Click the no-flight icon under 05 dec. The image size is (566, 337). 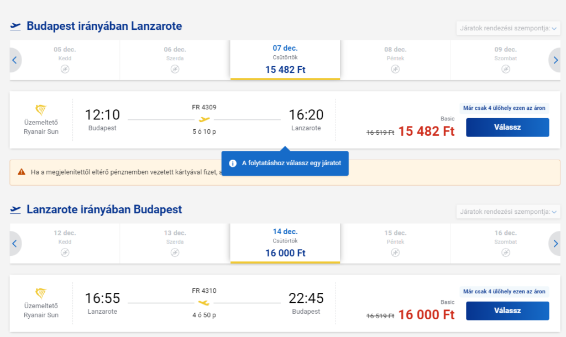tap(65, 69)
